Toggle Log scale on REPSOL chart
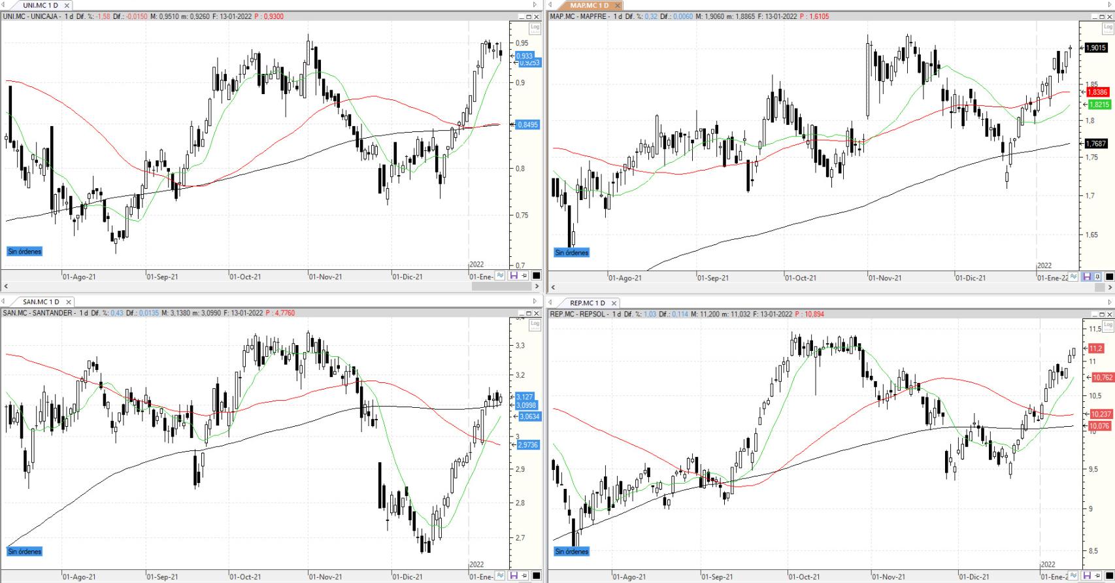1115x583 pixels. pyautogui.click(x=1107, y=325)
